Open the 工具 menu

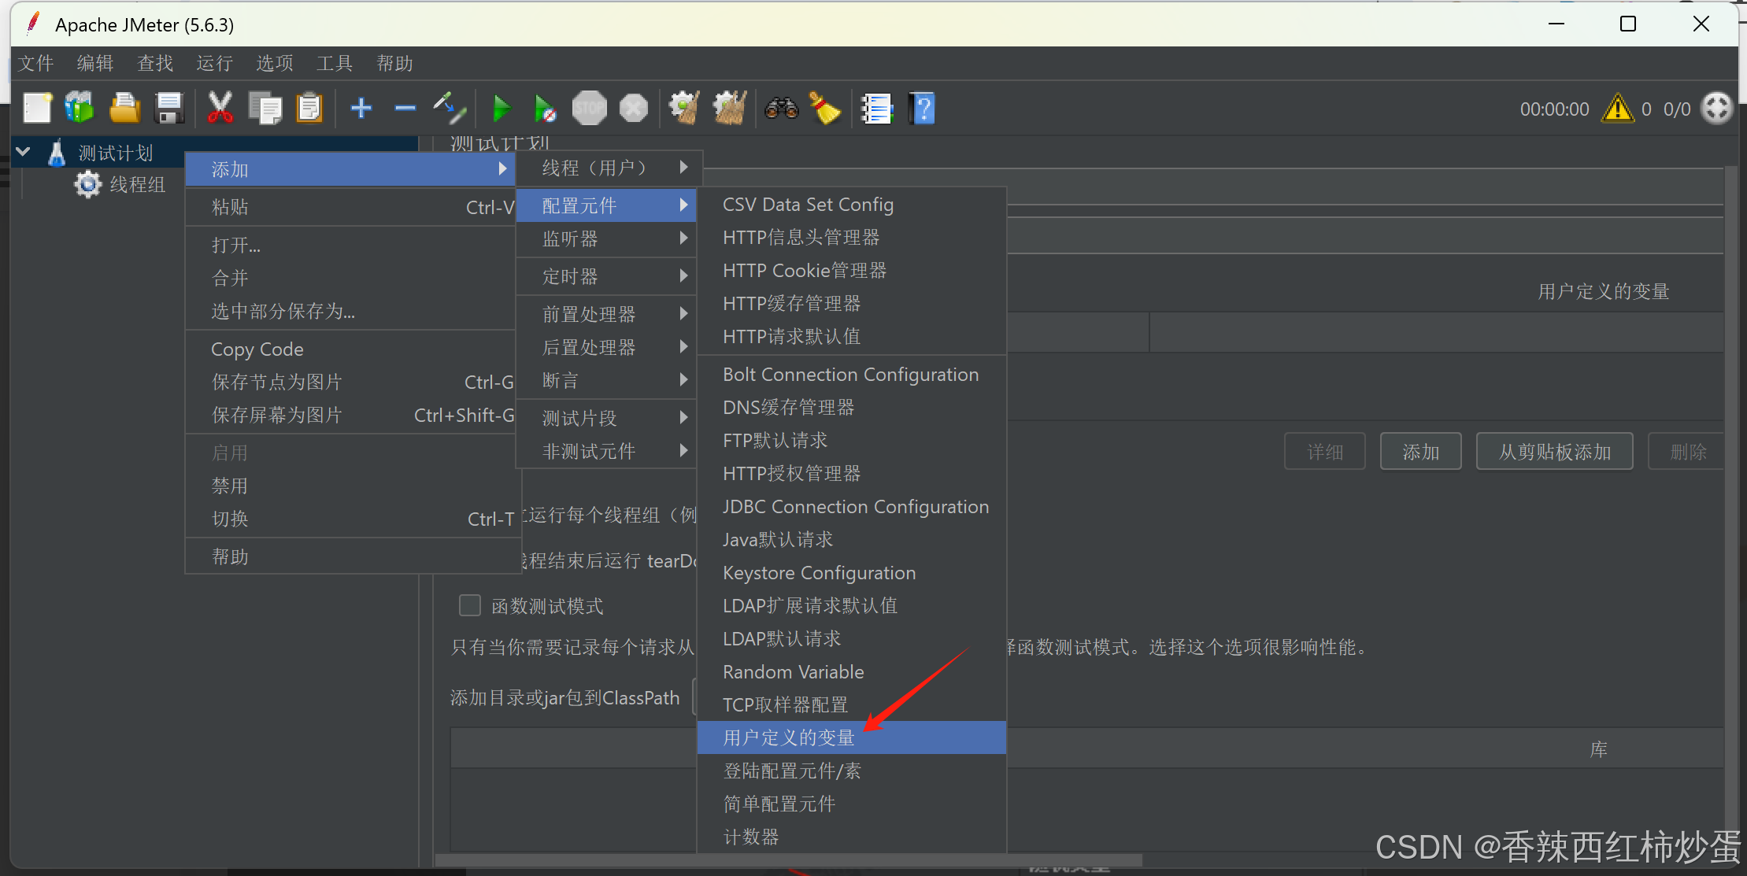point(335,63)
